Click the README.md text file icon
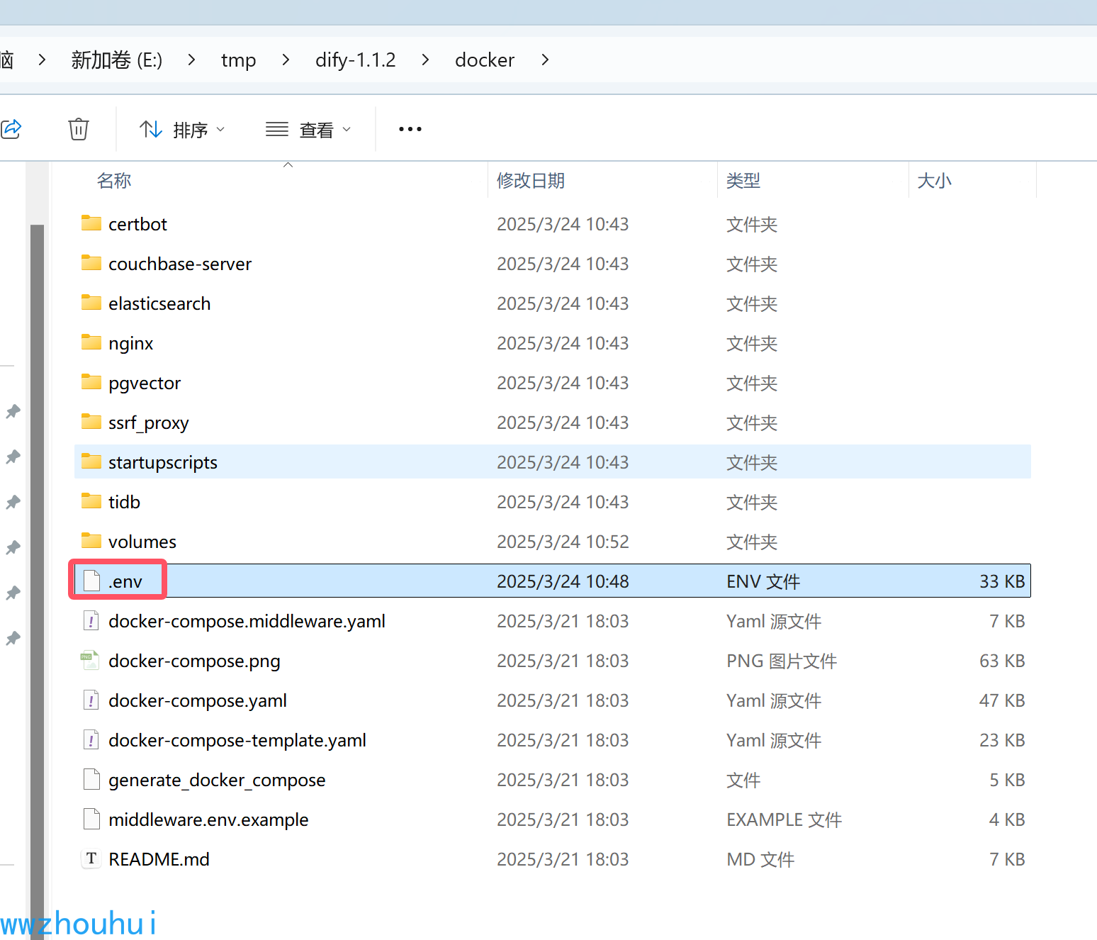Viewport: 1097px width, 940px height. tap(90, 858)
